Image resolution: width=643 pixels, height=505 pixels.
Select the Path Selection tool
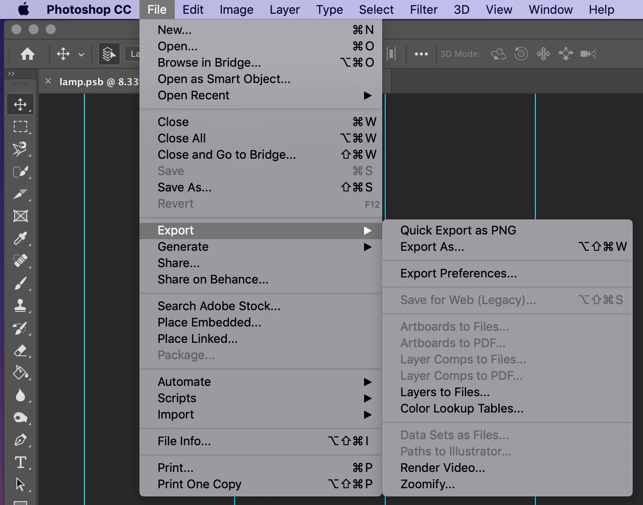tap(20, 485)
